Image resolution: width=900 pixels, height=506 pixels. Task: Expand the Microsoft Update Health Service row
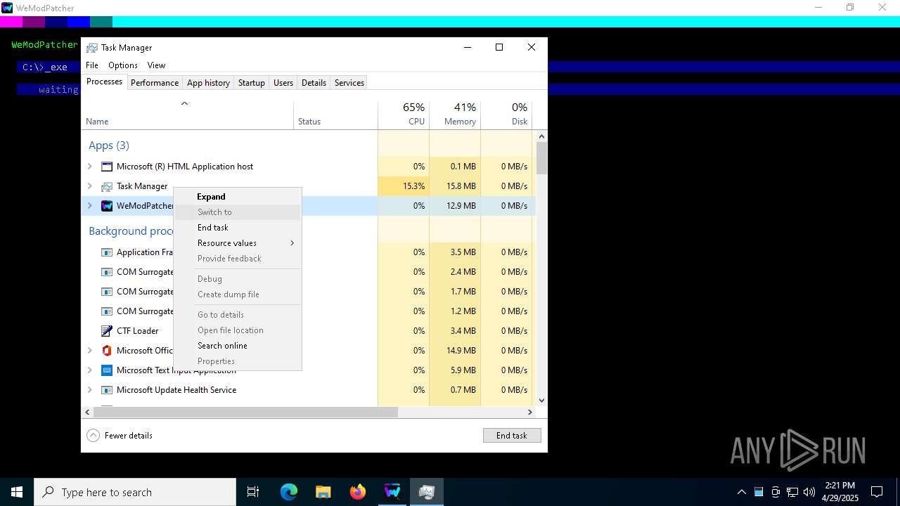coord(89,390)
